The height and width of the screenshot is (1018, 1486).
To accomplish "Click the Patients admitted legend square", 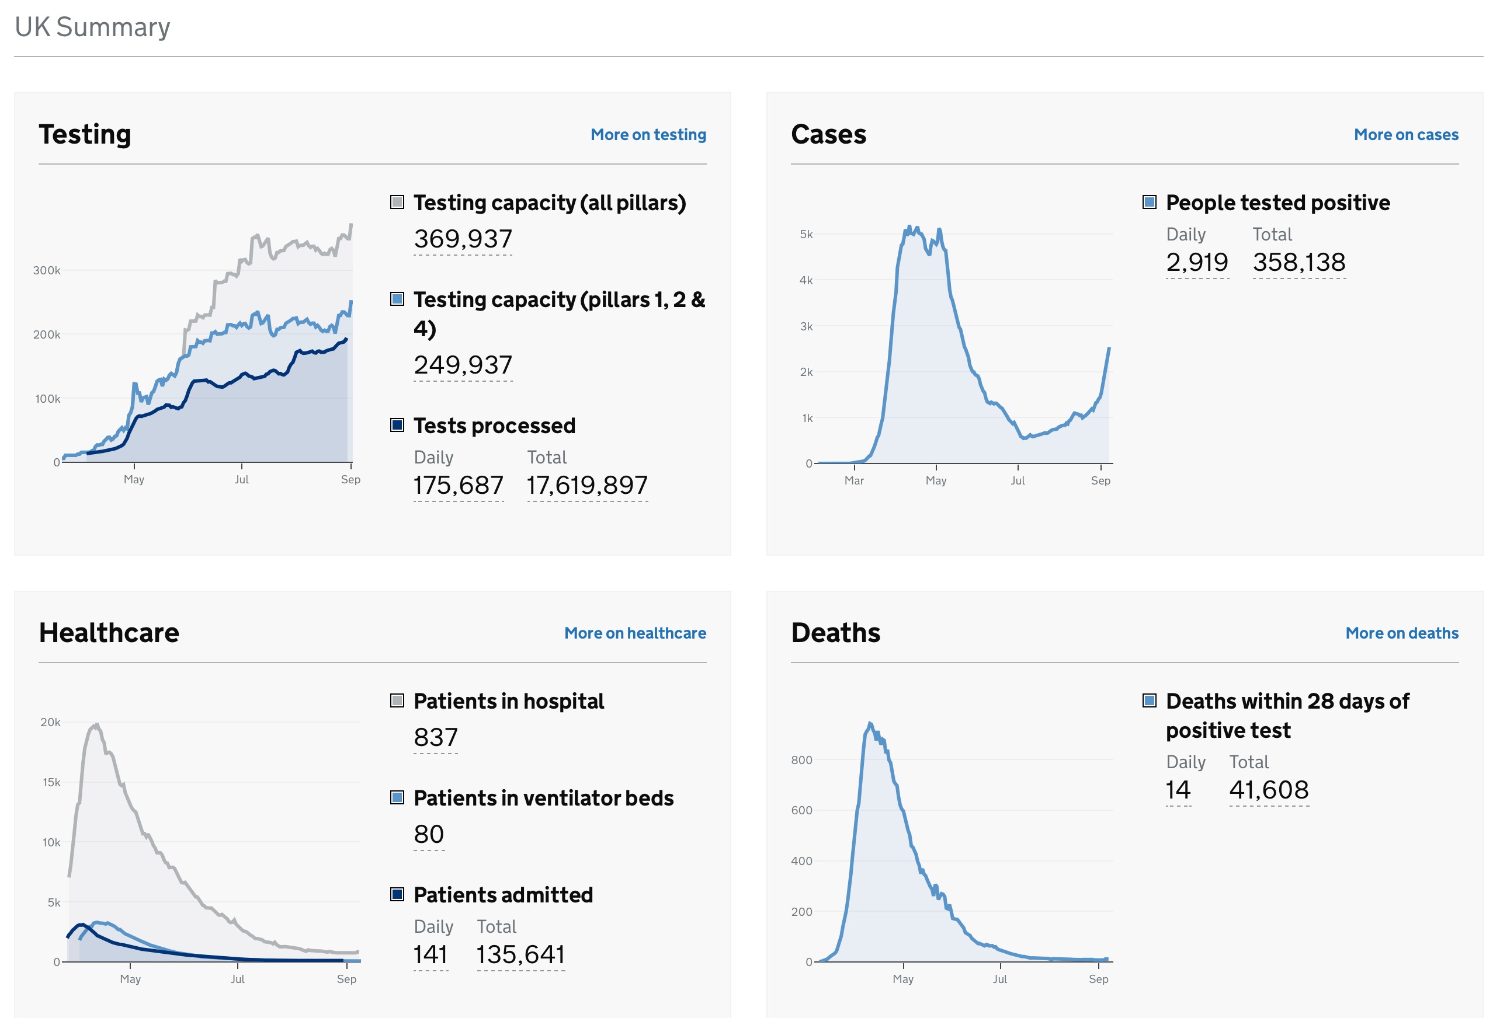I will coord(397,895).
